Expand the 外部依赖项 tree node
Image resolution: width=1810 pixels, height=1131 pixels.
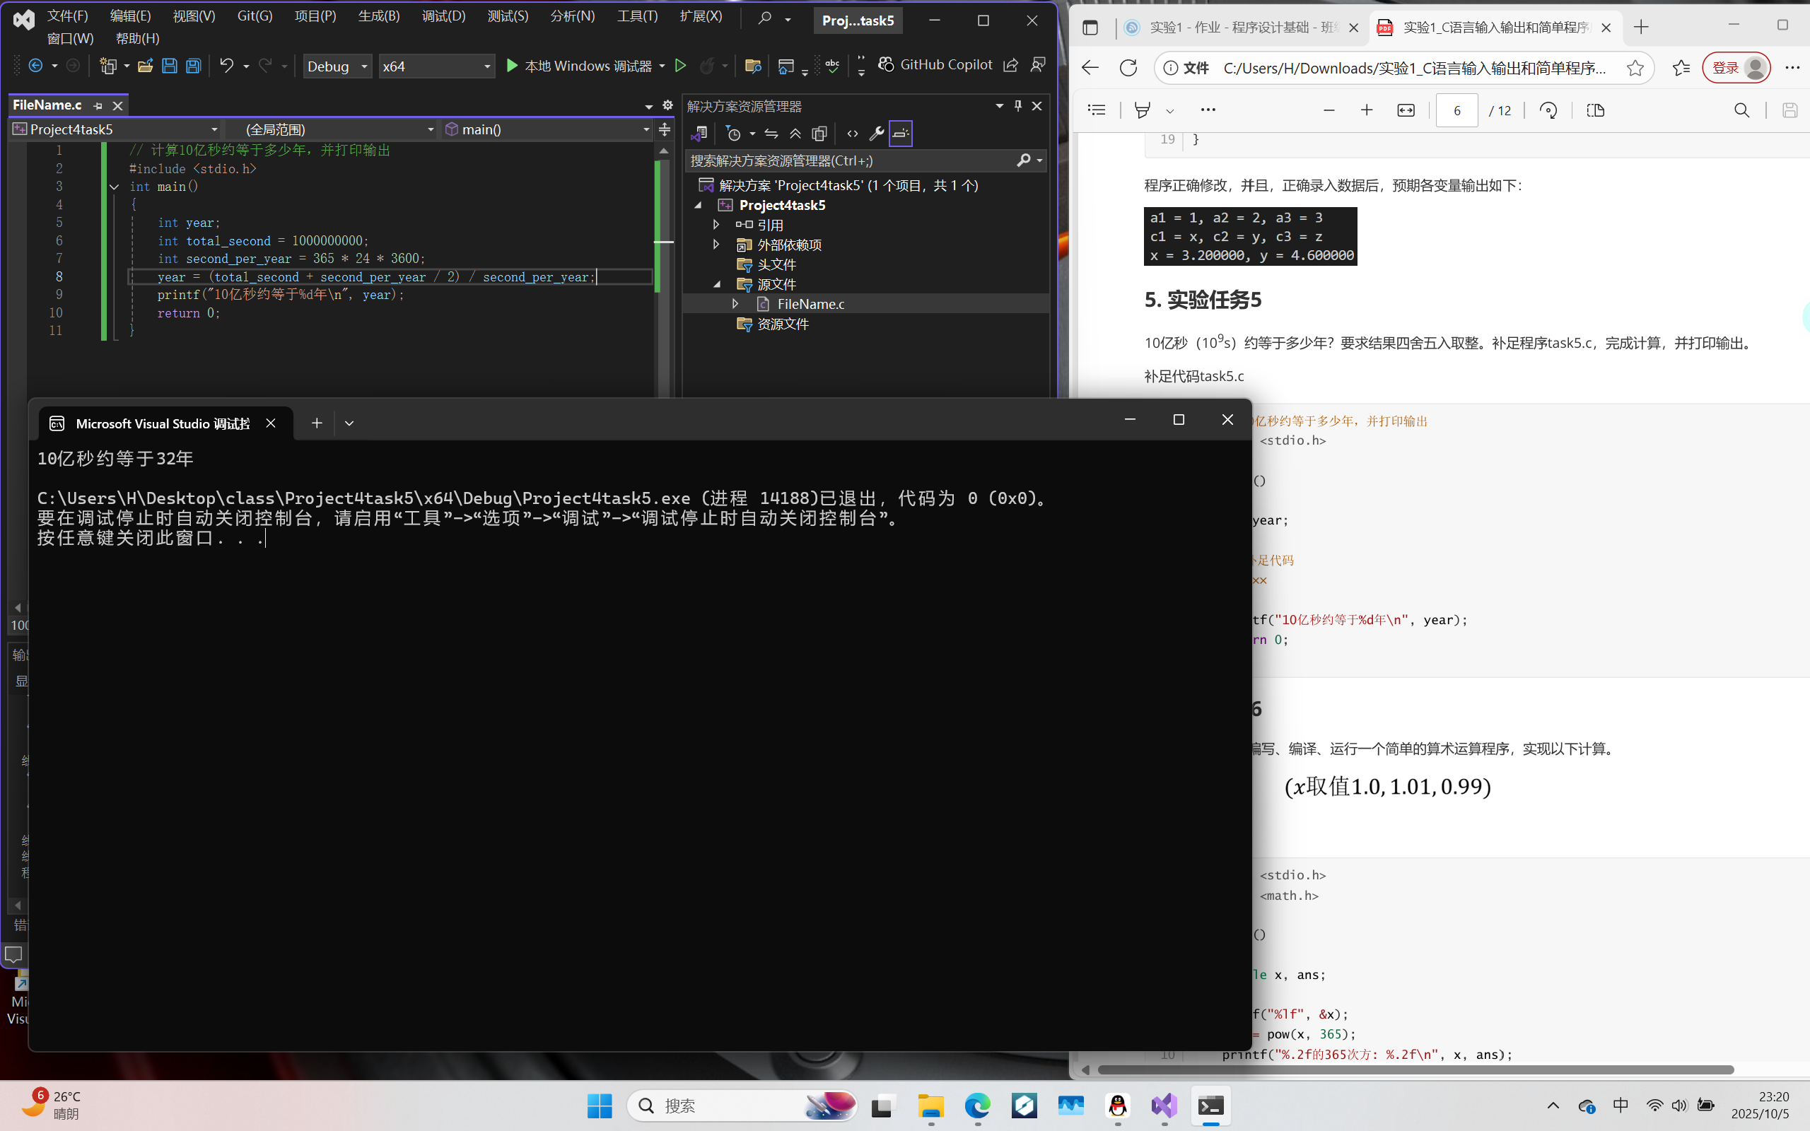(716, 245)
